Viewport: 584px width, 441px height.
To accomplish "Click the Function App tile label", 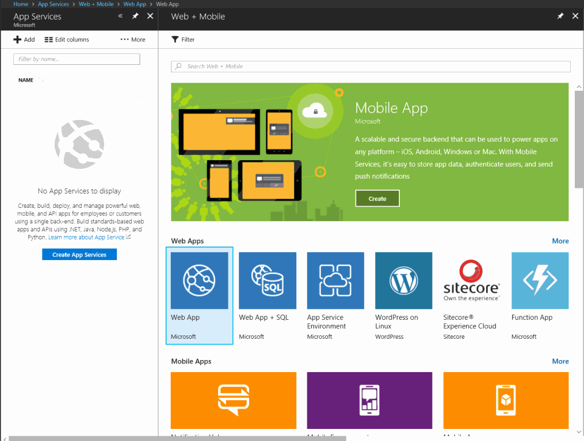I will click(532, 318).
